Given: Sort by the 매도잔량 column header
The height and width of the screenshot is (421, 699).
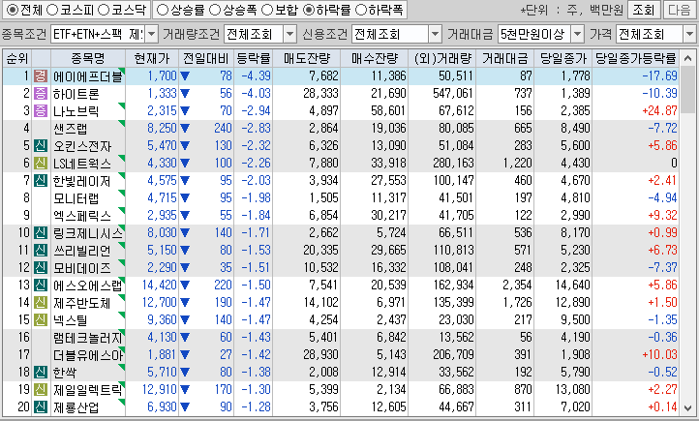Looking at the screenshot, I should [307, 58].
